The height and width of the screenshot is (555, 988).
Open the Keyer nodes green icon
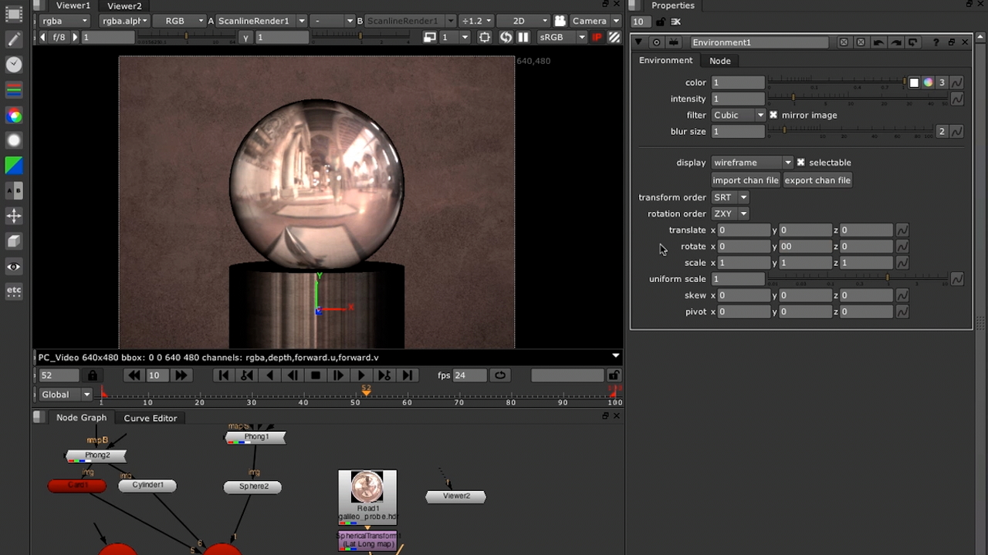tap(14, 166)
